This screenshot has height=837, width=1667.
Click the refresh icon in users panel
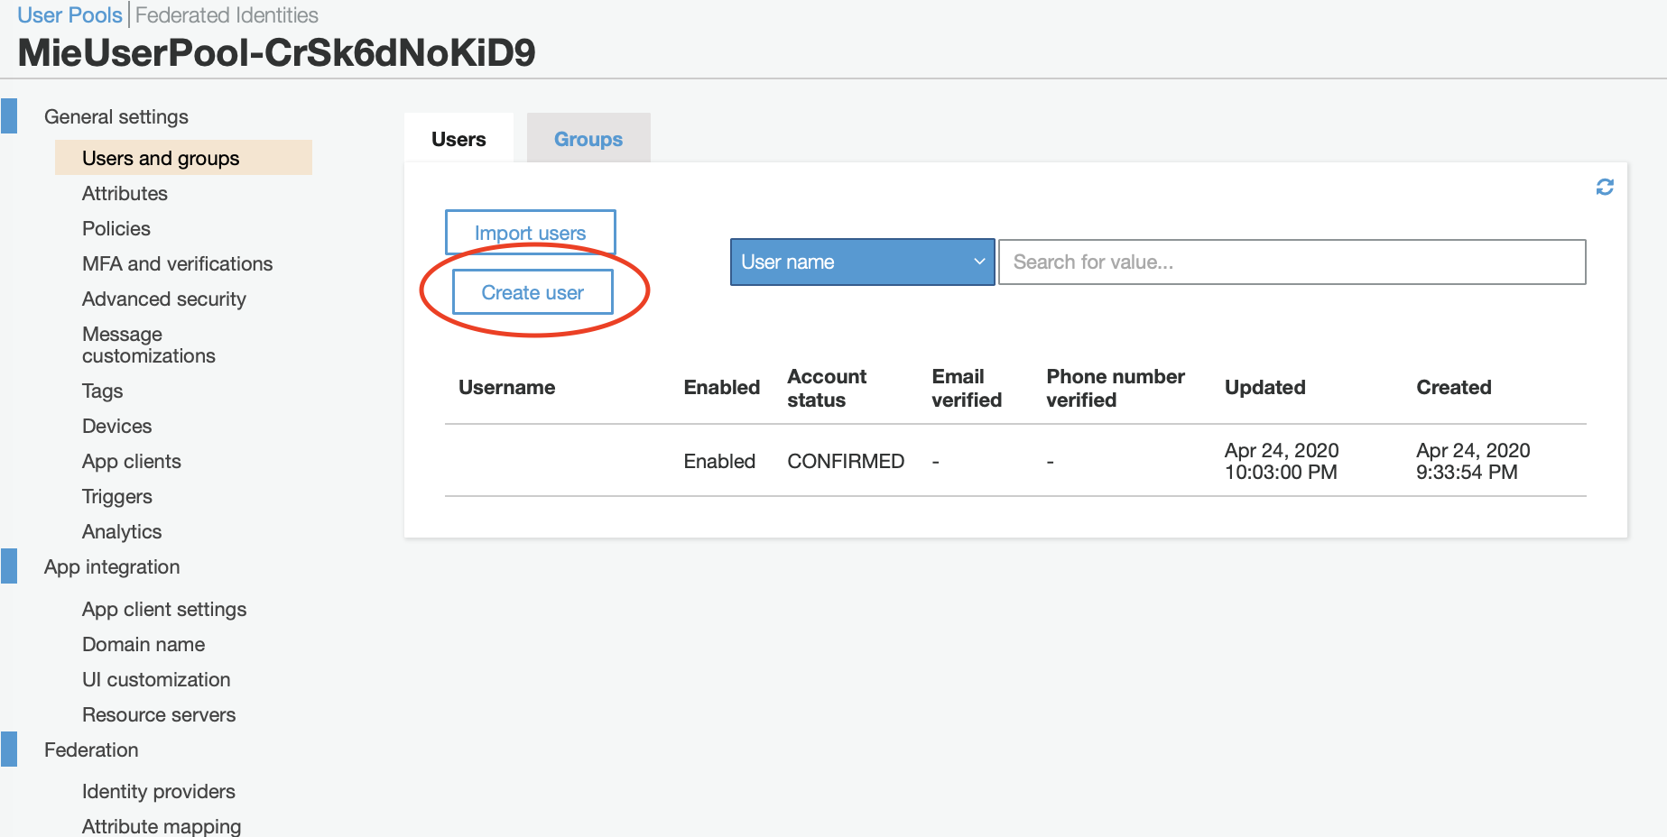[1605, 187]
